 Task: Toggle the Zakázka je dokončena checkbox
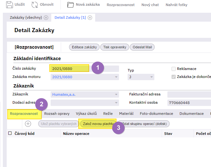coord(173,77)
